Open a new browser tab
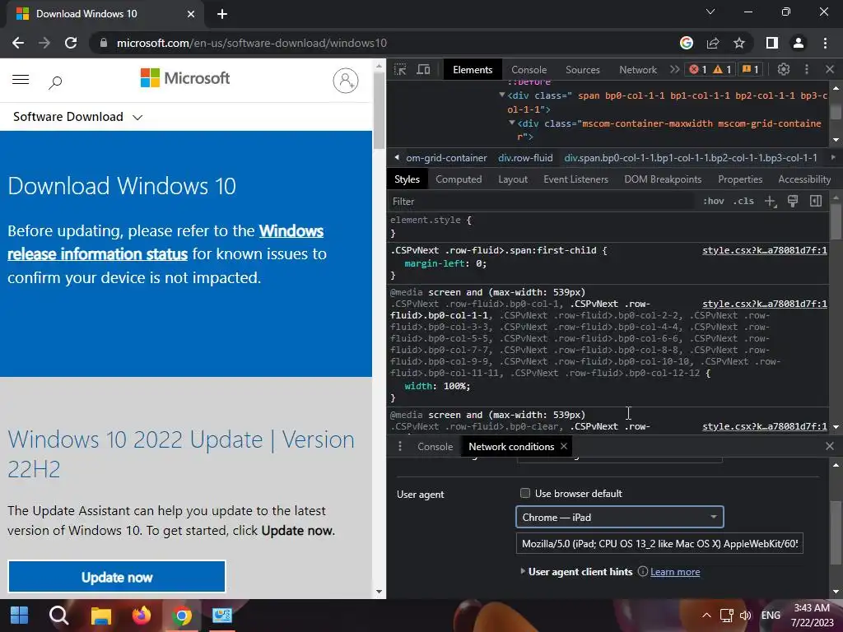The image size is (843, 632). pyautogui.click(x=222, y=14)
